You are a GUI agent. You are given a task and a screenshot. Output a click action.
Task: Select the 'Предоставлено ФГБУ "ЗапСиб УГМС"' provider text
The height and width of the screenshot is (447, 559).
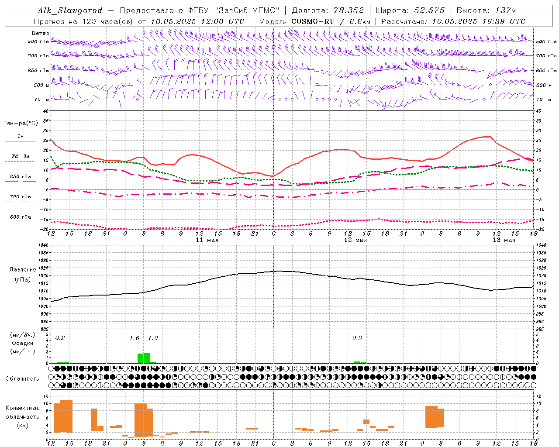199,10
